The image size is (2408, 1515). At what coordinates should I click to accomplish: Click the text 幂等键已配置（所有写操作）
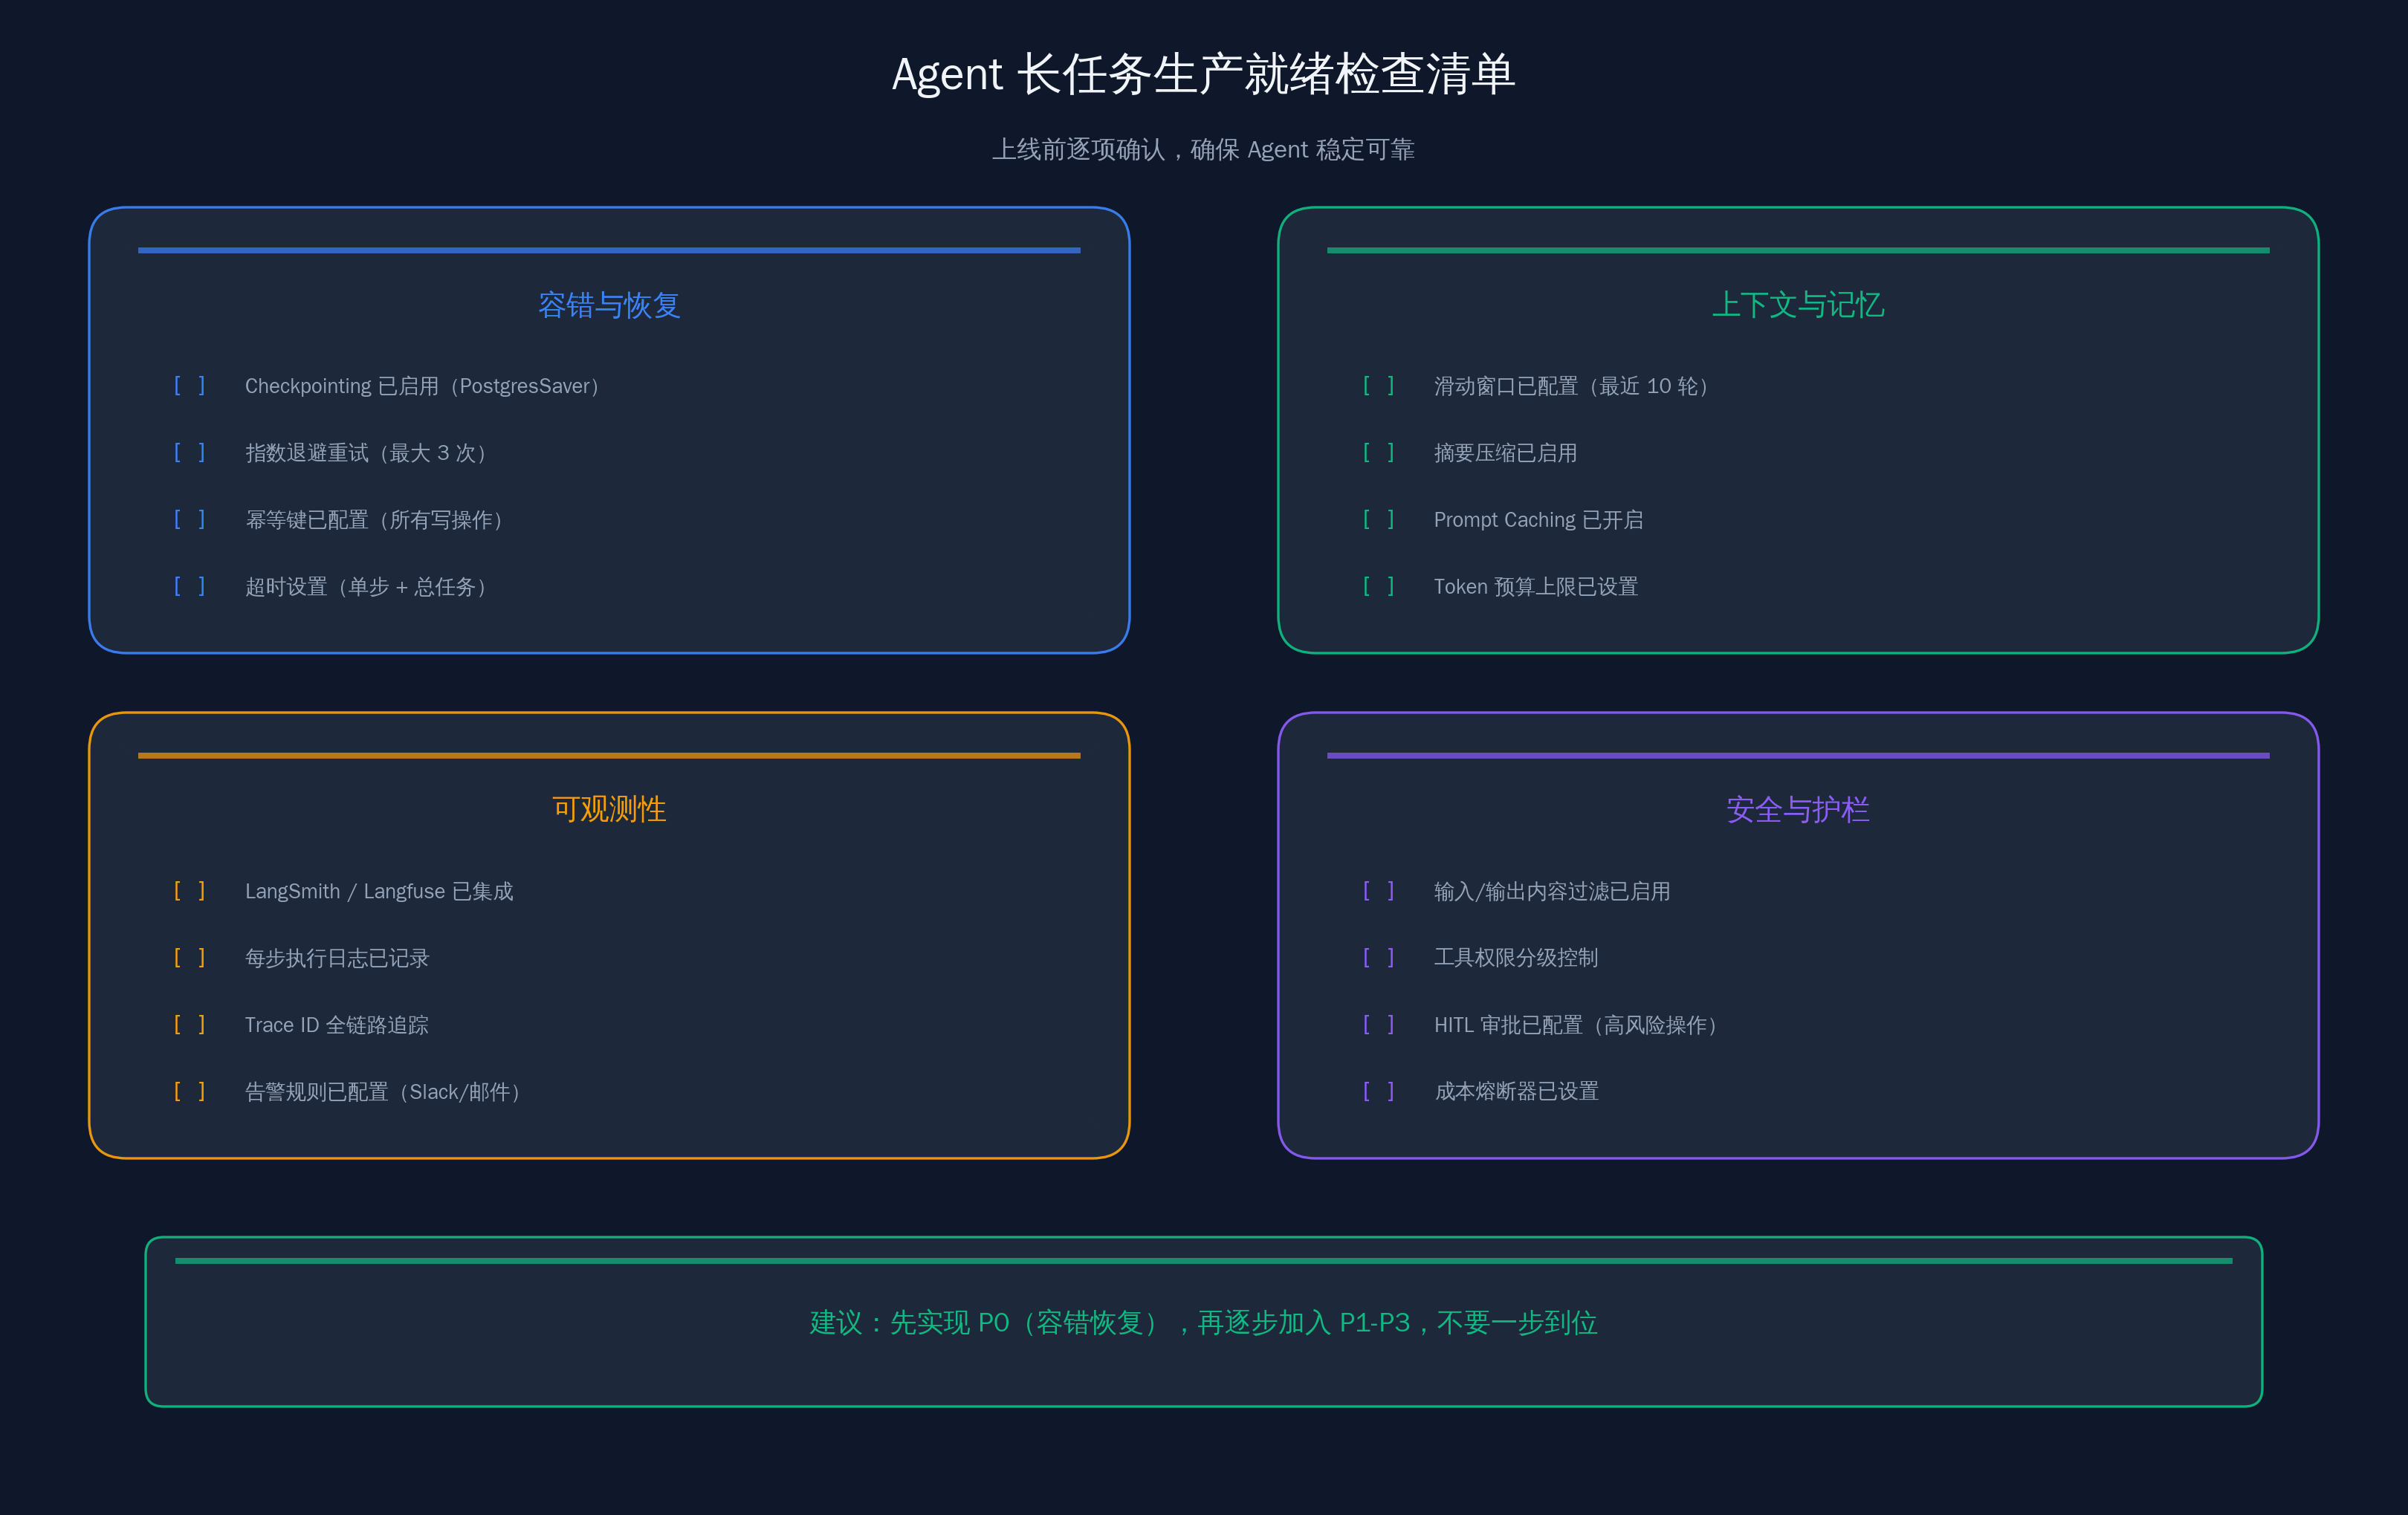(x=374, y=520)
